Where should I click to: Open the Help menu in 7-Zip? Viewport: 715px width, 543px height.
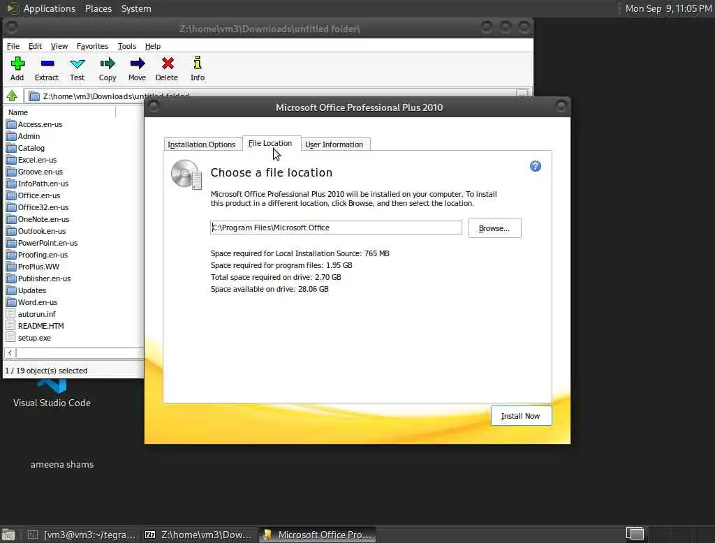[x=153, y=46]
